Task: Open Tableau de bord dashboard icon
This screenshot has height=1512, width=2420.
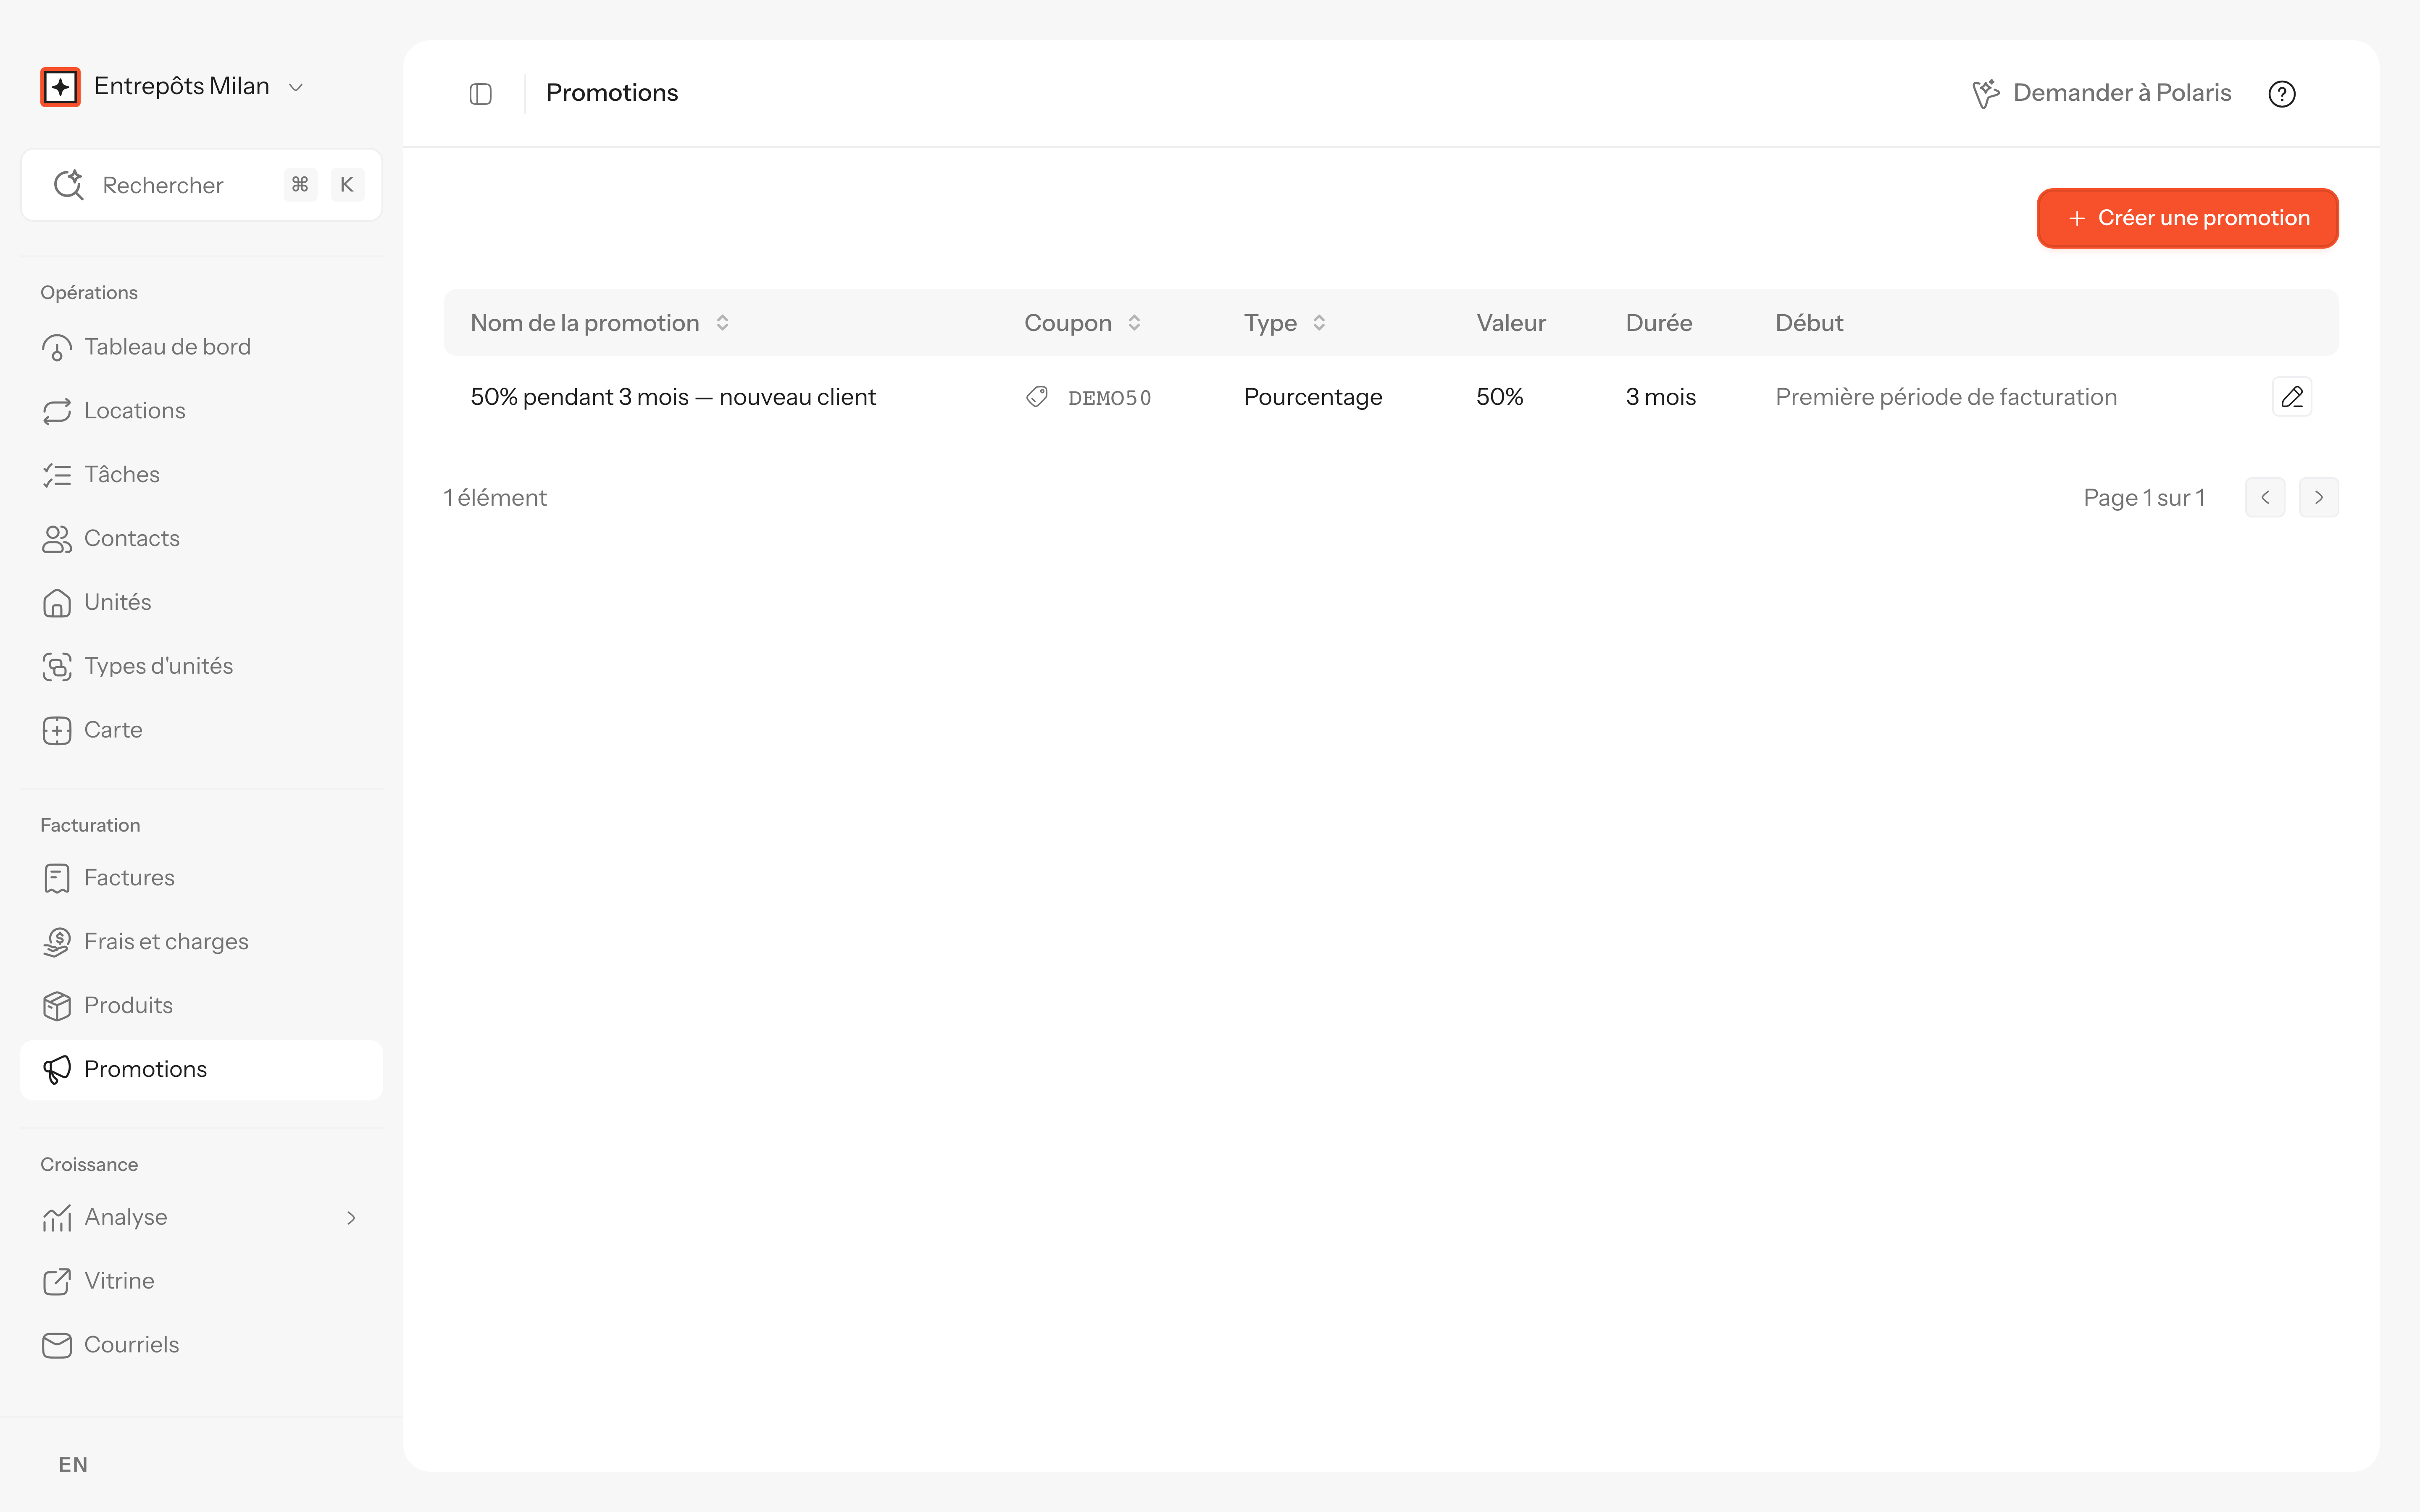Action: (x=57, y=348)
